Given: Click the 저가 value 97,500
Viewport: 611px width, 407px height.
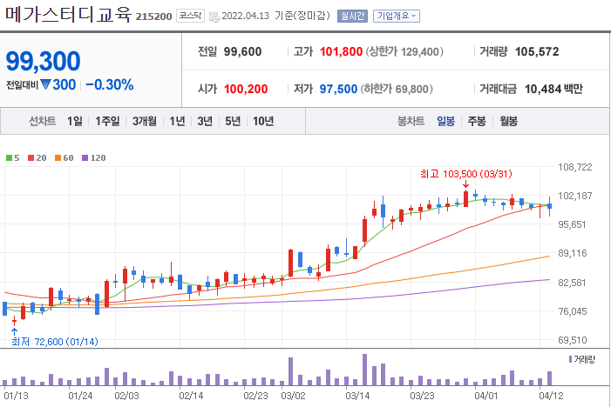Looking at the screenshot, I should click(339, 89).
